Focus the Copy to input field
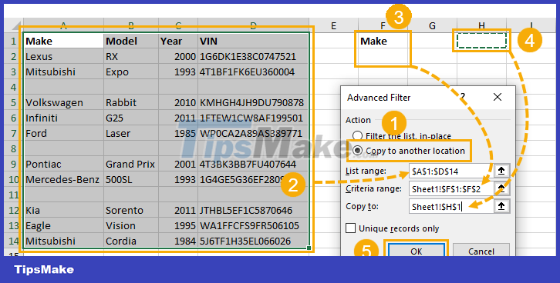This screenshot has height=283, width=560. (x=451, y=206)
